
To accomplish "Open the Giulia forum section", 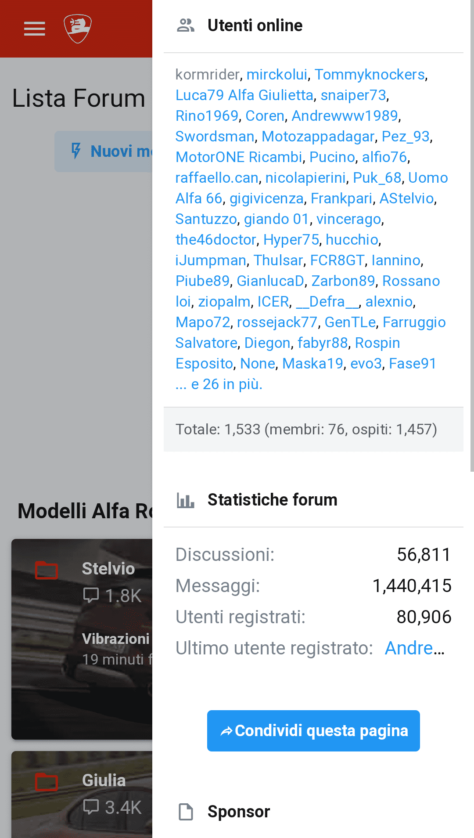I will point(104,780).
